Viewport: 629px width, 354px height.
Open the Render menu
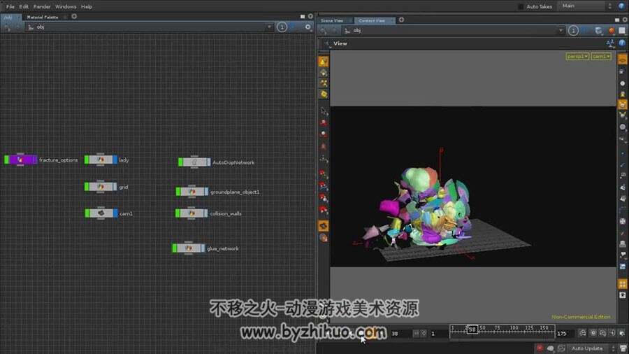[42, 6]
